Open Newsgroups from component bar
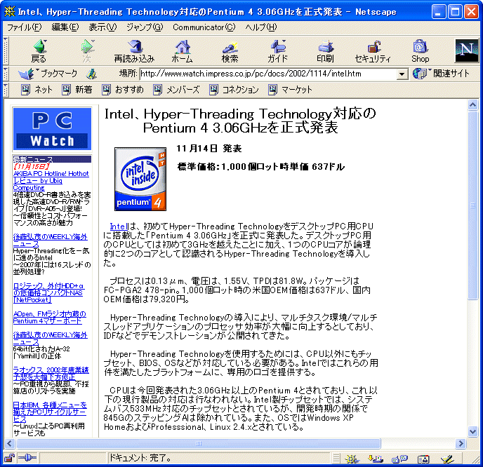 [x=399, y=459]
